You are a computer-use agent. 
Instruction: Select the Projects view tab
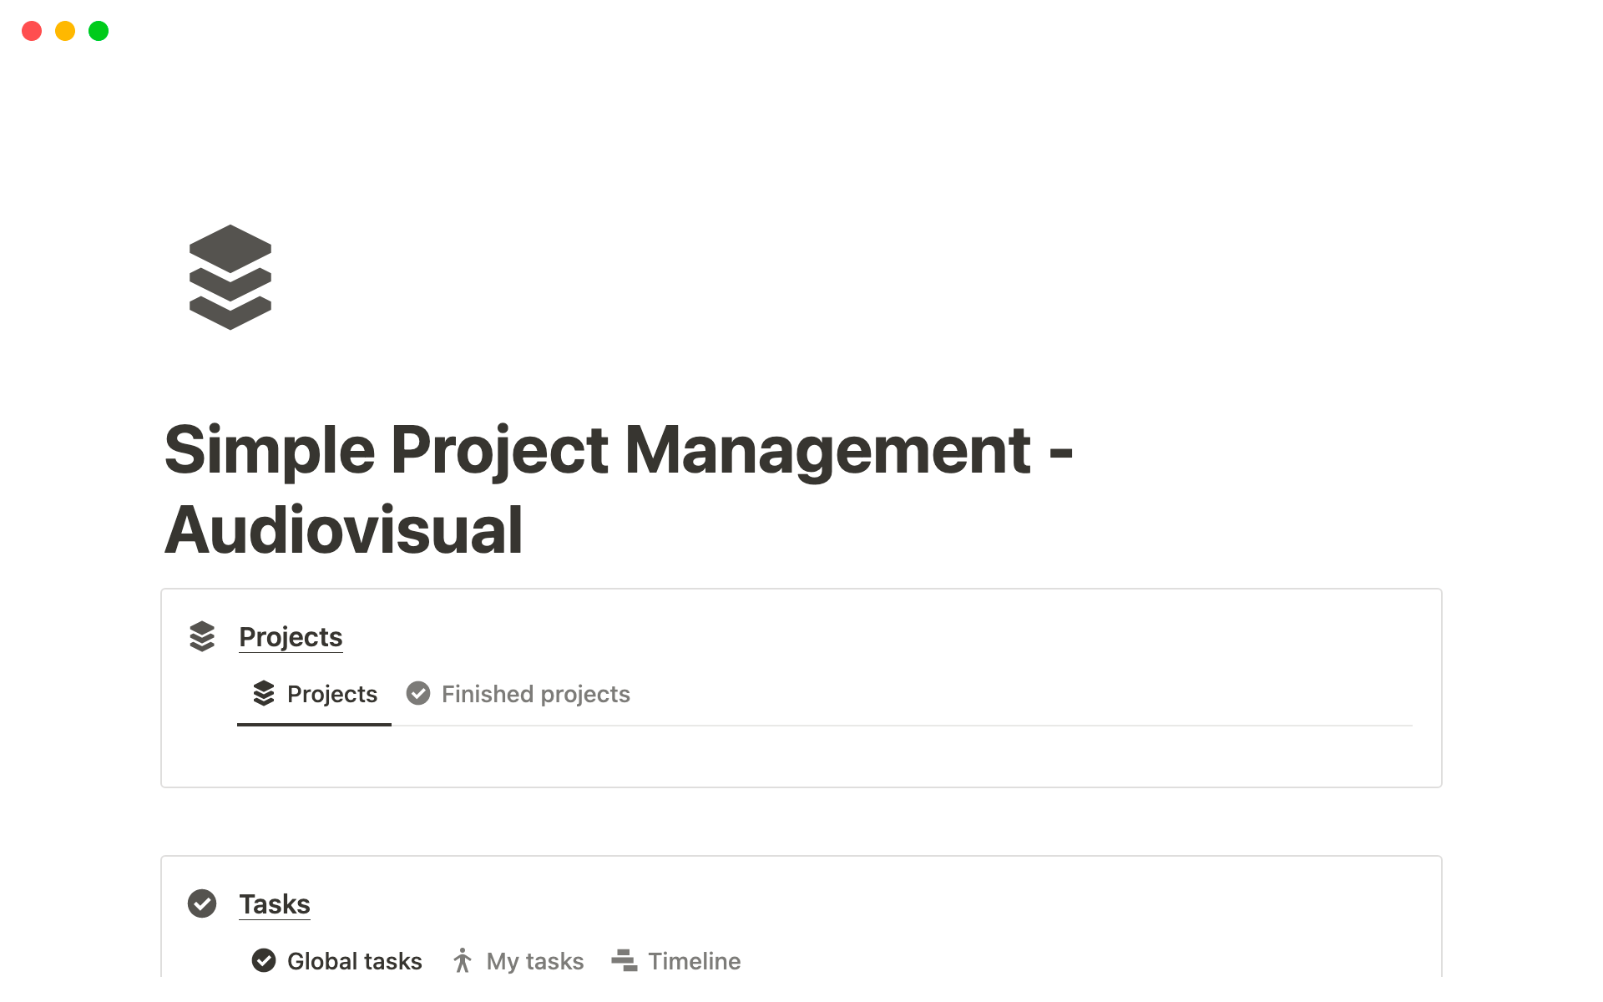[x=331, y=694]
